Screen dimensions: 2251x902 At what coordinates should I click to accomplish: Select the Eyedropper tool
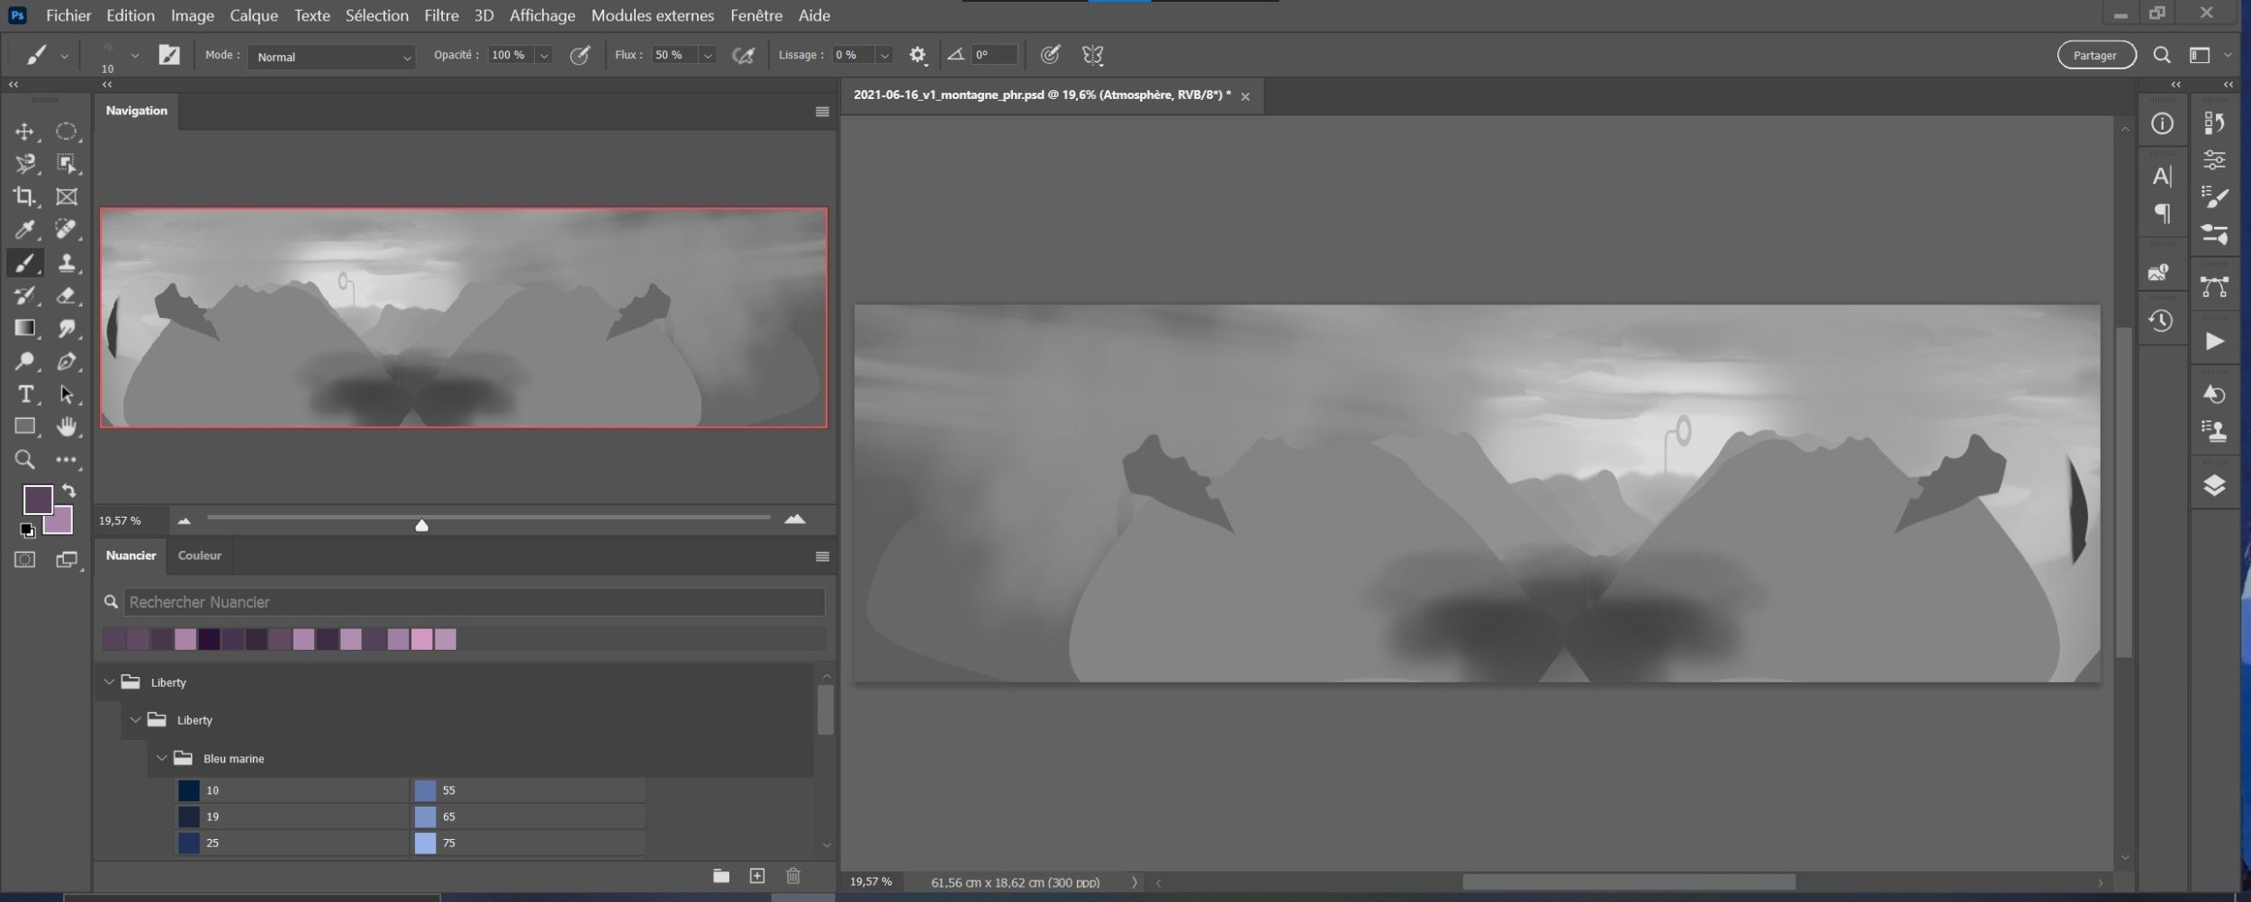pos(24,230)
